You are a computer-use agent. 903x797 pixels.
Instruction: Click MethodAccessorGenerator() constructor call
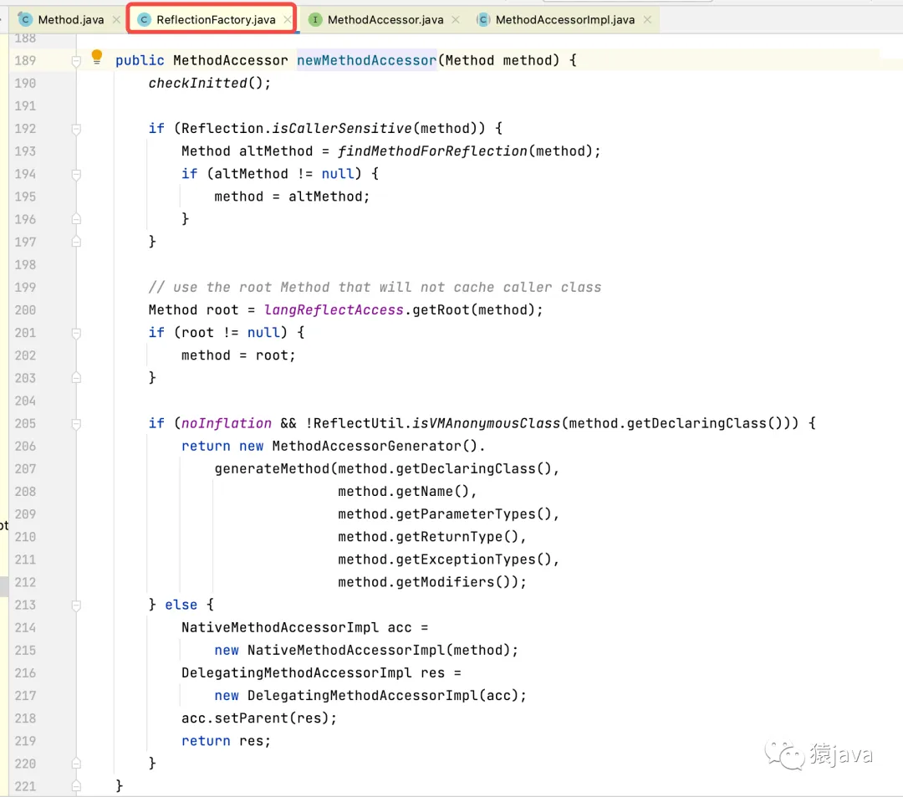point(375,446)
